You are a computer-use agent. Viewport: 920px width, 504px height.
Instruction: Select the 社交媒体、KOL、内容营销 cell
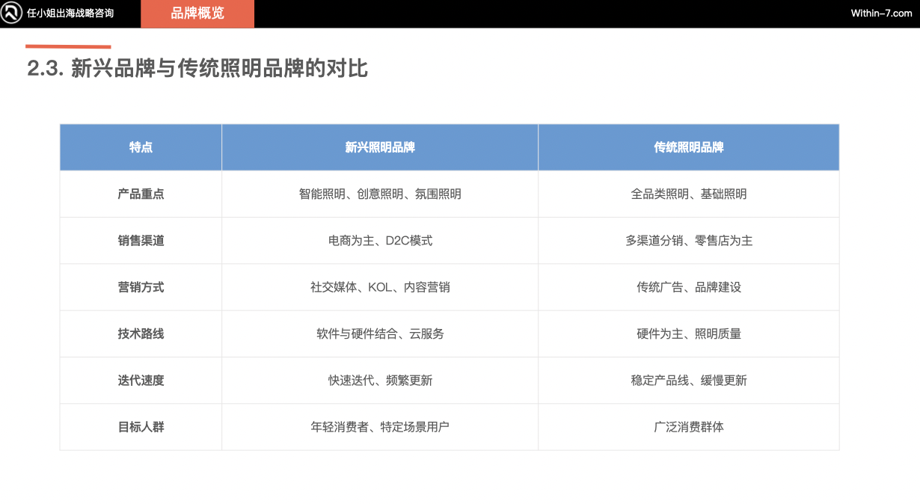click(379, 286)
